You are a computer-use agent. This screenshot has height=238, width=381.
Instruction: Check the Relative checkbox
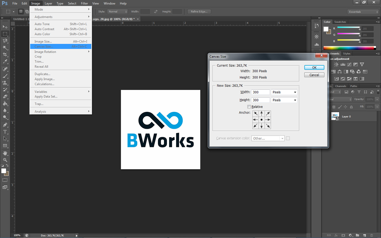click(x=249, y=107)
